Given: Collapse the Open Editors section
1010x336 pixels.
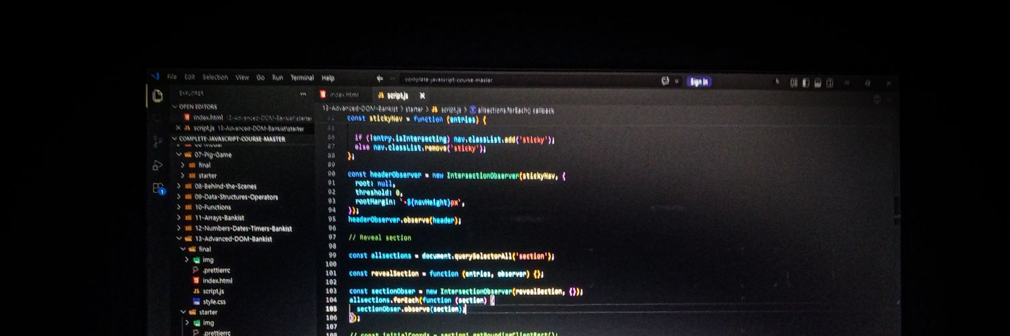Looking at the screenshot, I should pos(197,106).
